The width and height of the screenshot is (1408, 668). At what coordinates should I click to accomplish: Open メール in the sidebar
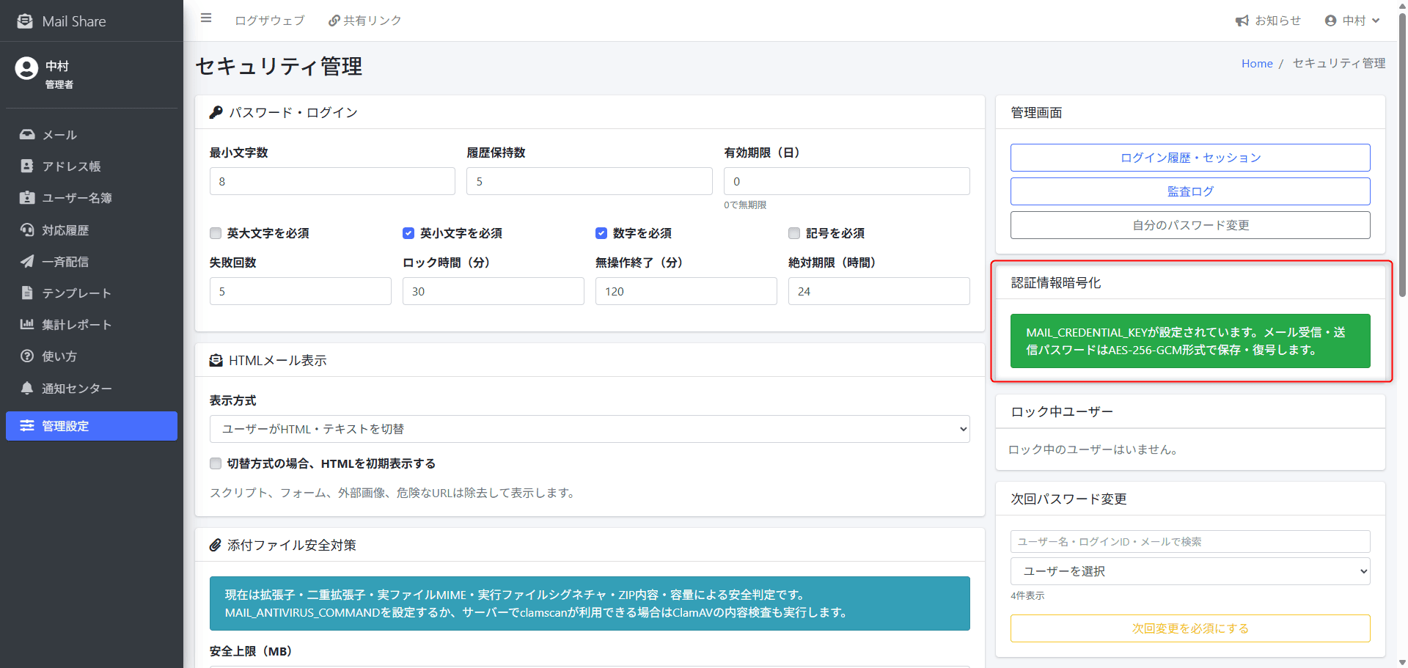click(x=92, y=135)
